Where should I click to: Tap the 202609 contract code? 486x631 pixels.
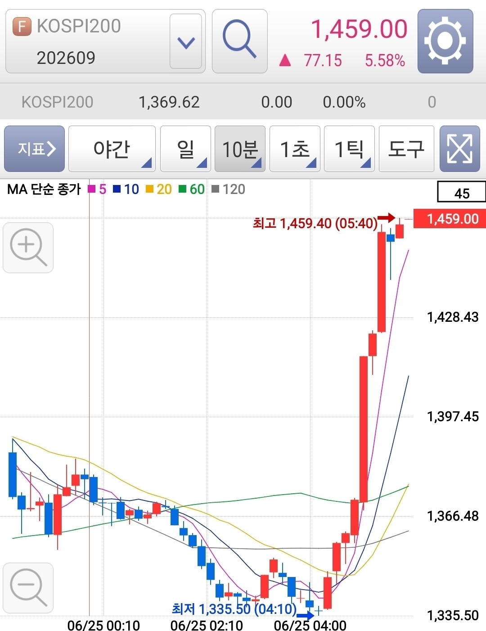(x=66, y=58)
